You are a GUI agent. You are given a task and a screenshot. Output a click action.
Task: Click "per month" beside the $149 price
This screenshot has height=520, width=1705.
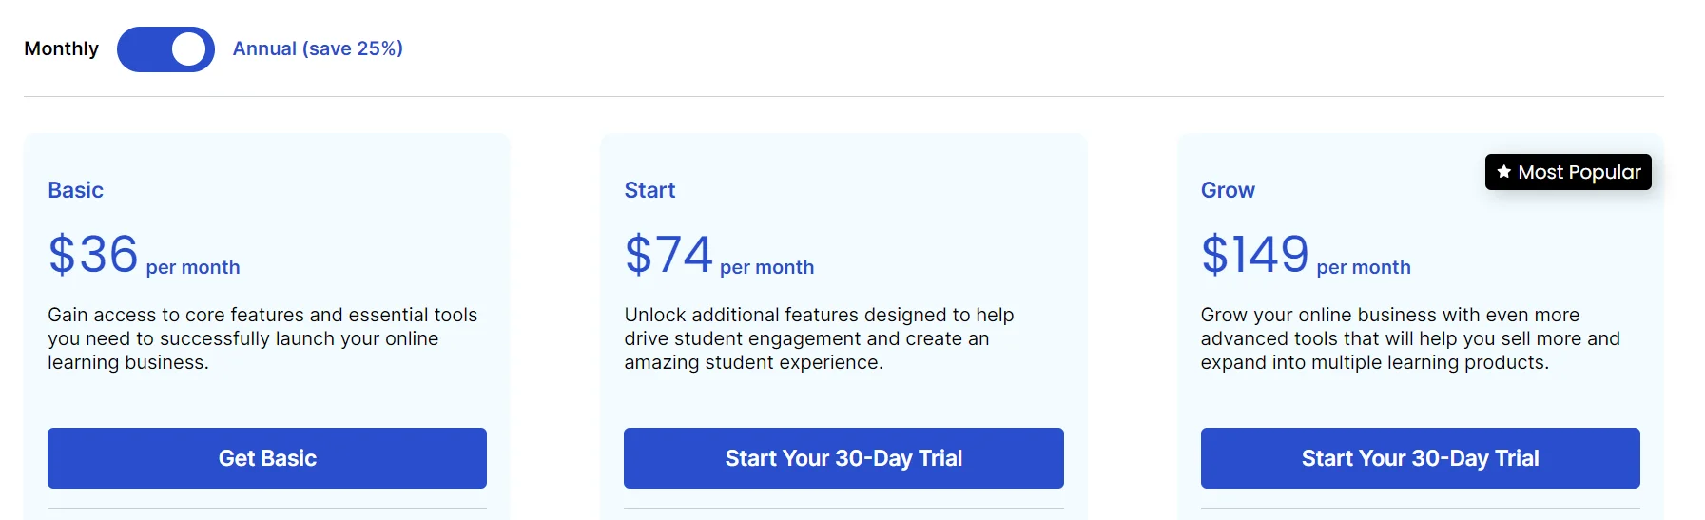1363,268
